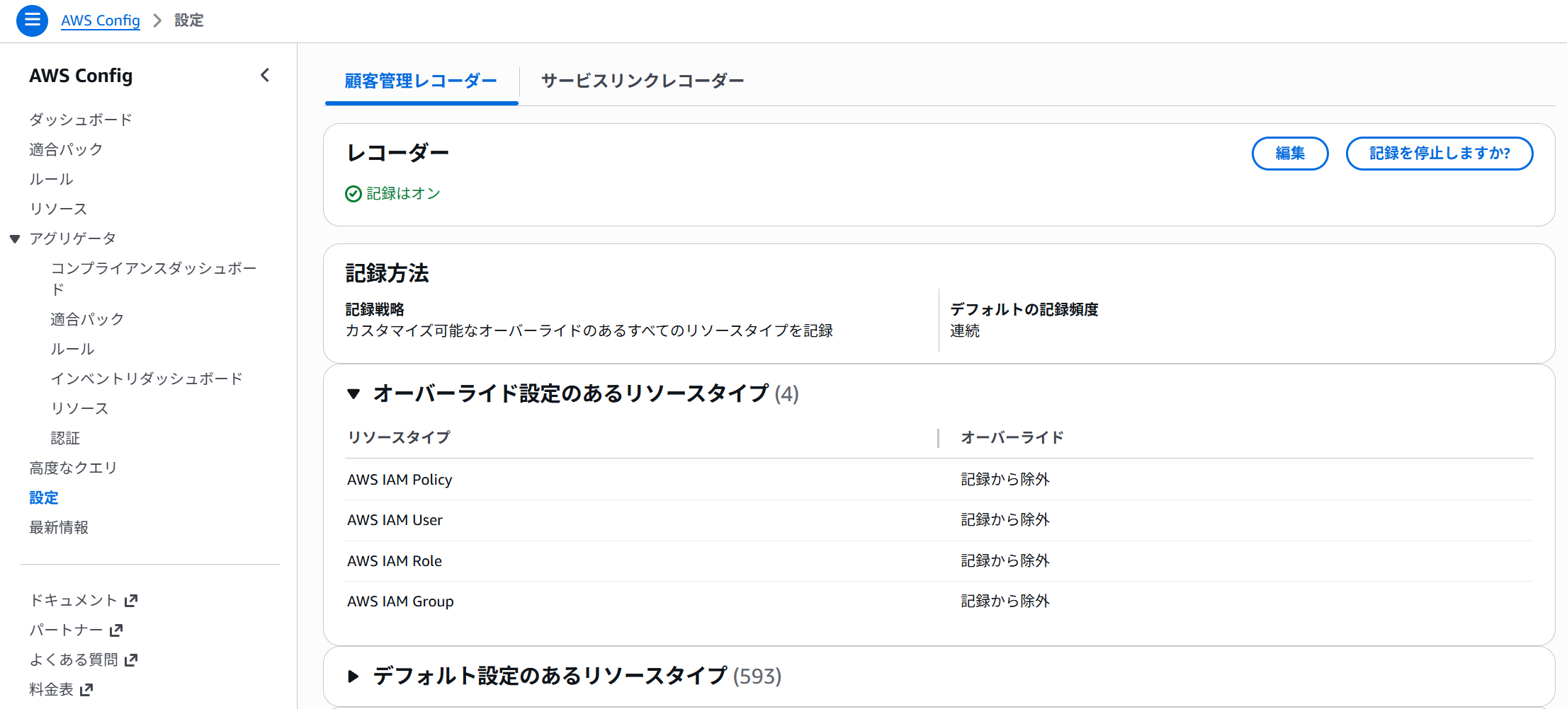Open 高度なクエリ in the sidebar
Viewport: 1567px width, 709px height.
(73, 468)
